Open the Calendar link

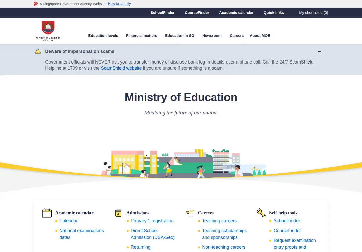click(x=68, y=221)
